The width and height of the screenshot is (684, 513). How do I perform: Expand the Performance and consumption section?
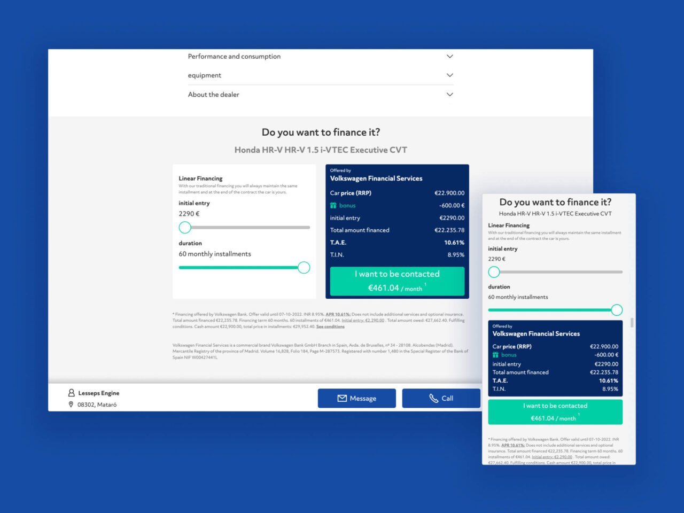449,56
